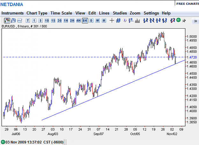The height and width of the screenshot is (145, 199).
Task: Open the Zoom menu
Action: point(135,13)
